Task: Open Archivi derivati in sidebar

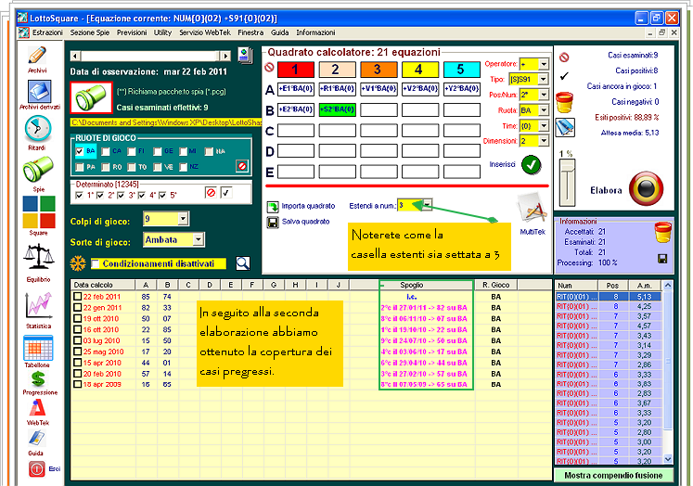Action: pos(39,92)
